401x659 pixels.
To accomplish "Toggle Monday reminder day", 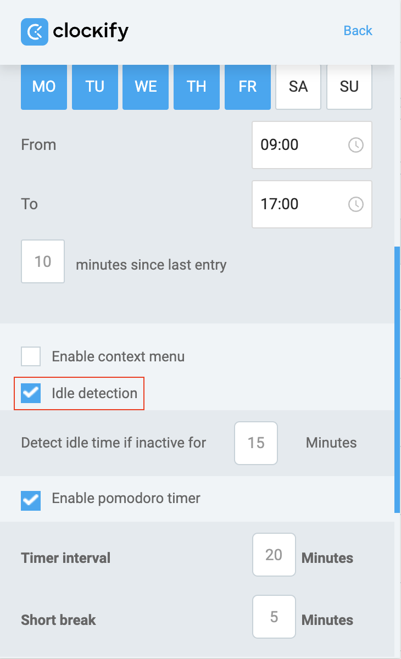I will click(44, 87).
